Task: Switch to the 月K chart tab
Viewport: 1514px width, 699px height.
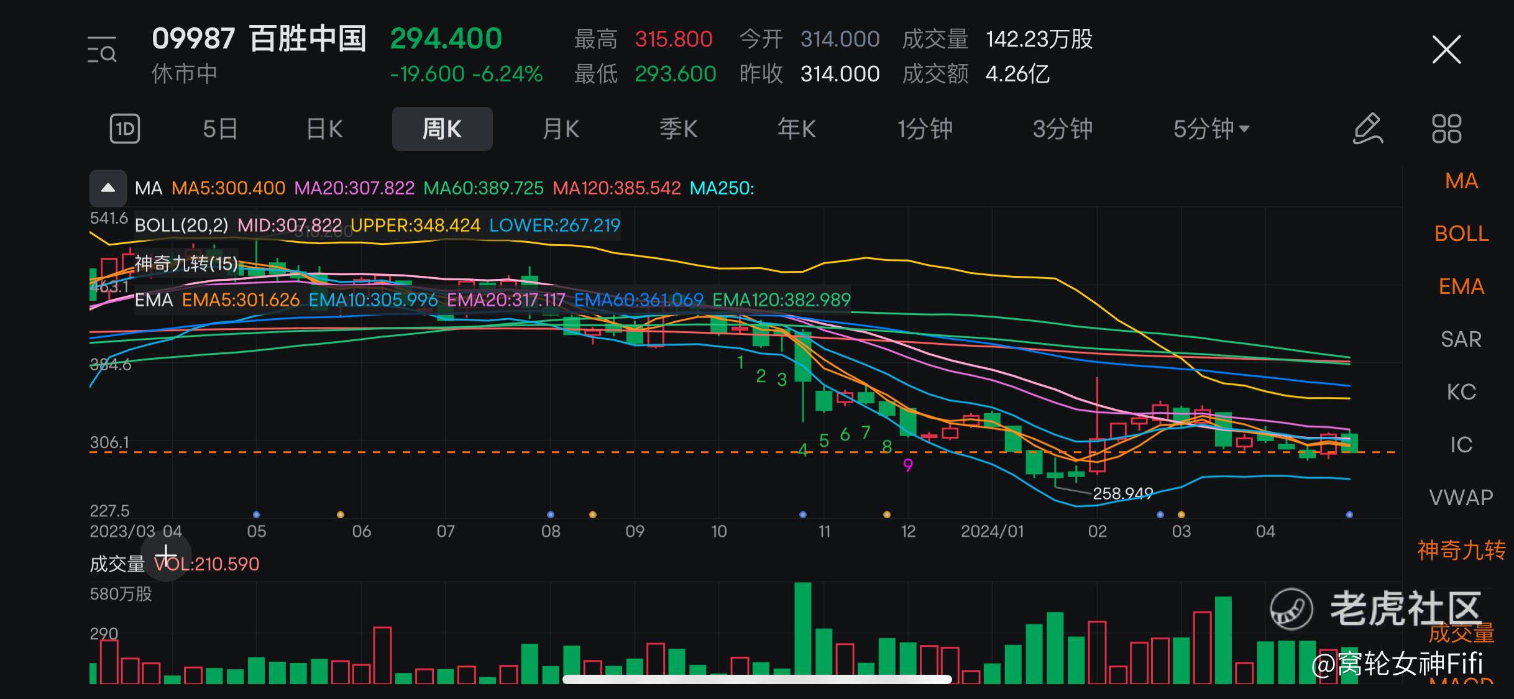Action: tap(561, 129)
